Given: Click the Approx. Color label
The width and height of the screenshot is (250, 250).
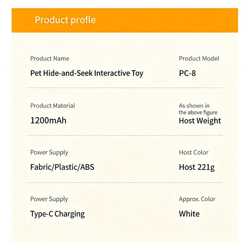Looking at the screenshot, I should pyautogui.click(x=197, y=199).
